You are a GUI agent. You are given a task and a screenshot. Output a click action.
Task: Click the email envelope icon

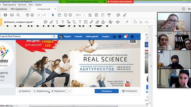12,15
